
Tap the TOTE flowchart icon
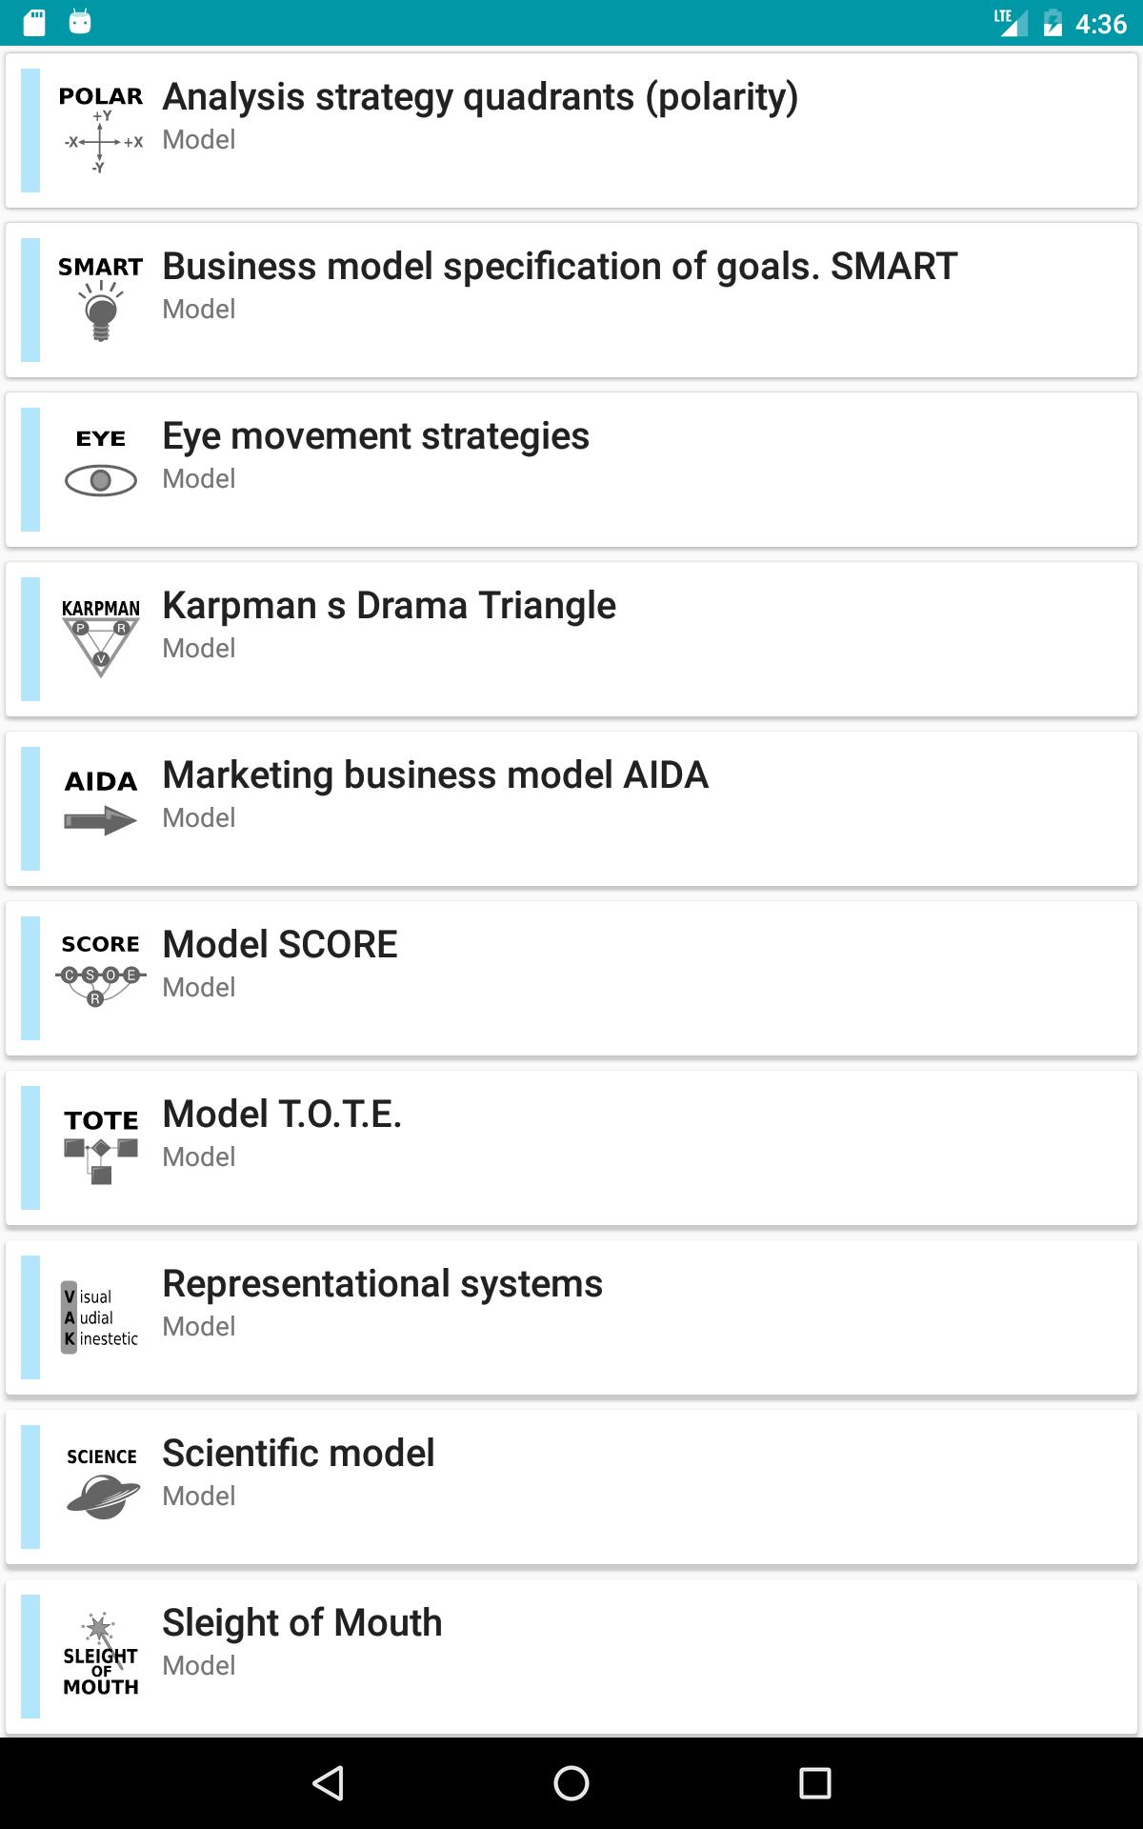pos(101,1148)
